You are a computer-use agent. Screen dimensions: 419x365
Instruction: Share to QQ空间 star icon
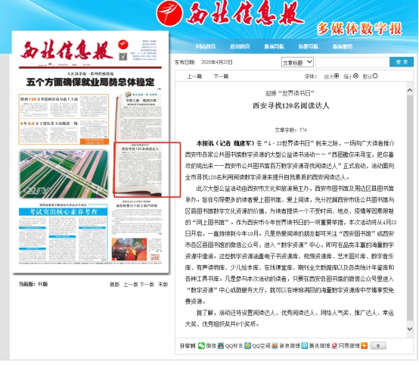(248, 346)
